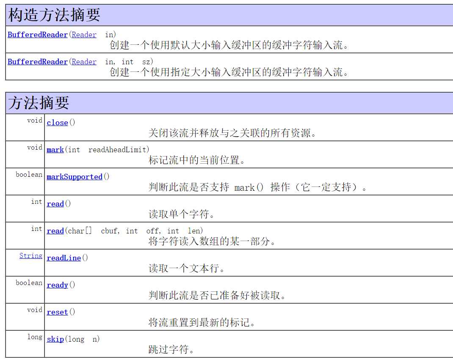
Task: Click the void return type beside close()
Action: tap(35, 121)
